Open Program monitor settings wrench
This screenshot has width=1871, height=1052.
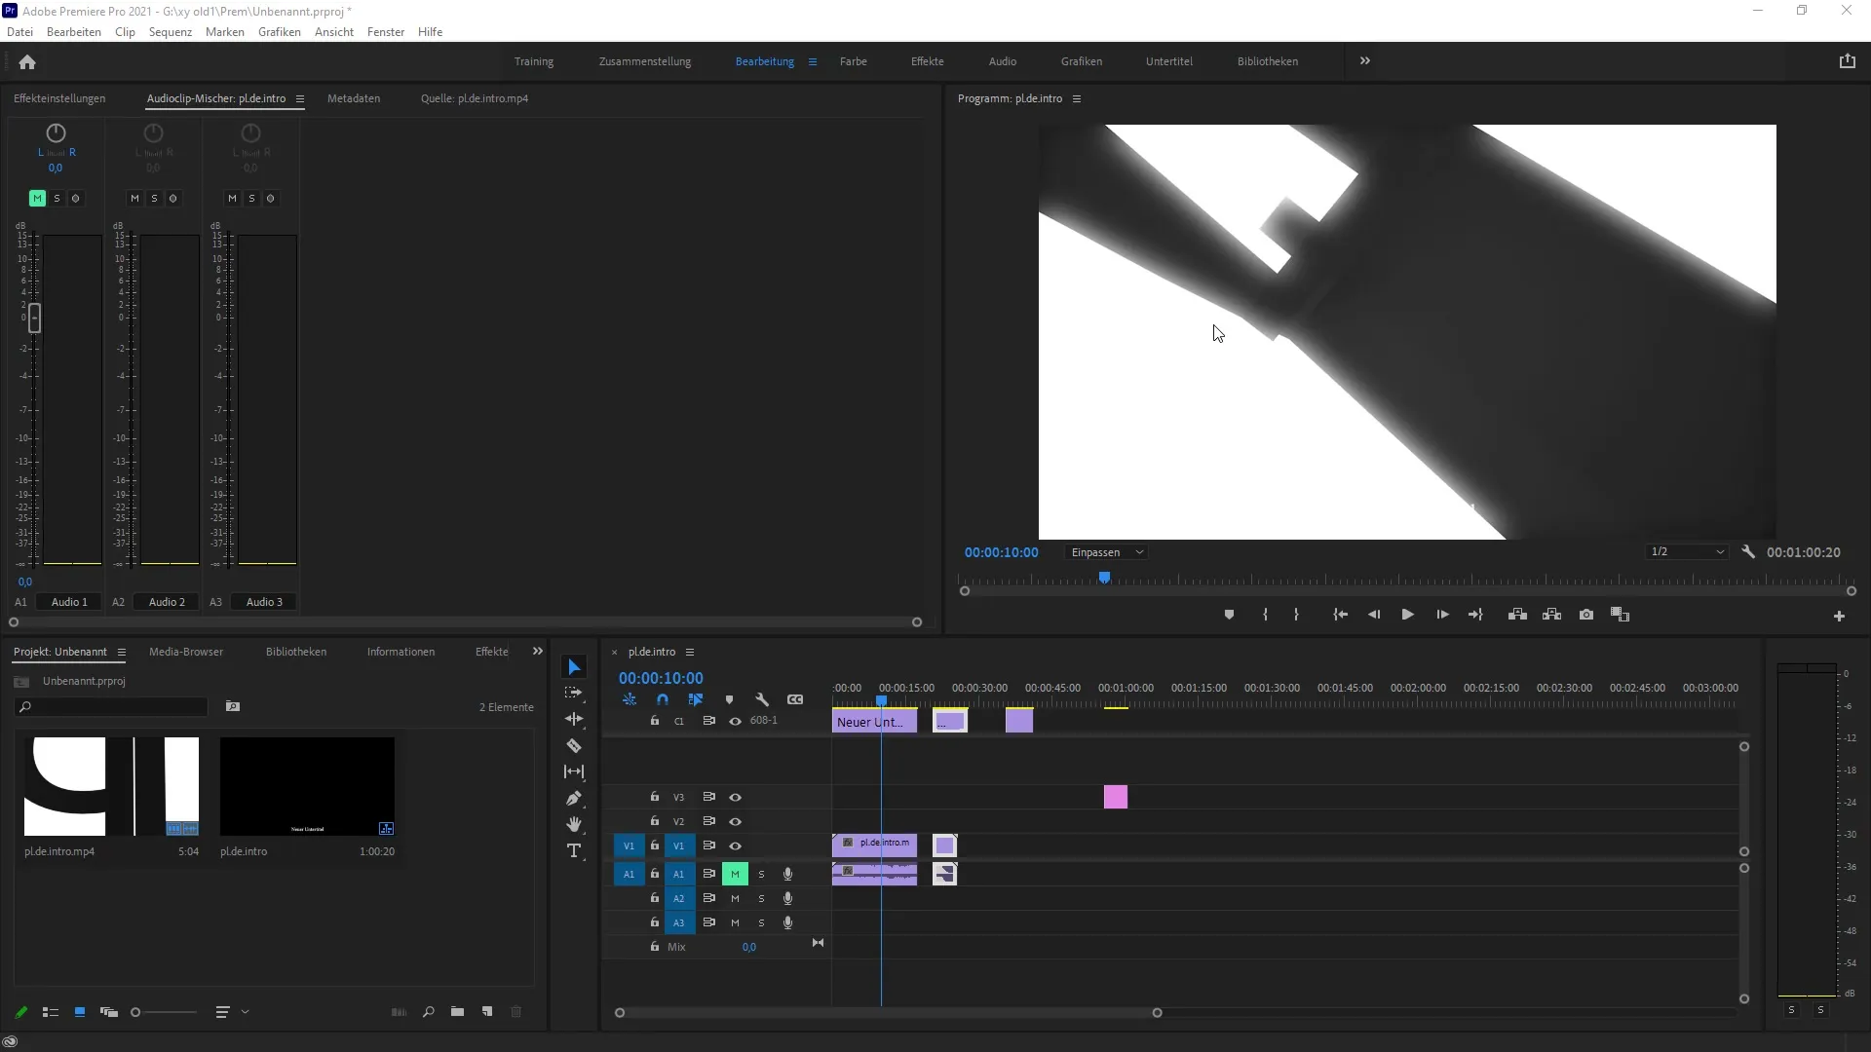1748,551
